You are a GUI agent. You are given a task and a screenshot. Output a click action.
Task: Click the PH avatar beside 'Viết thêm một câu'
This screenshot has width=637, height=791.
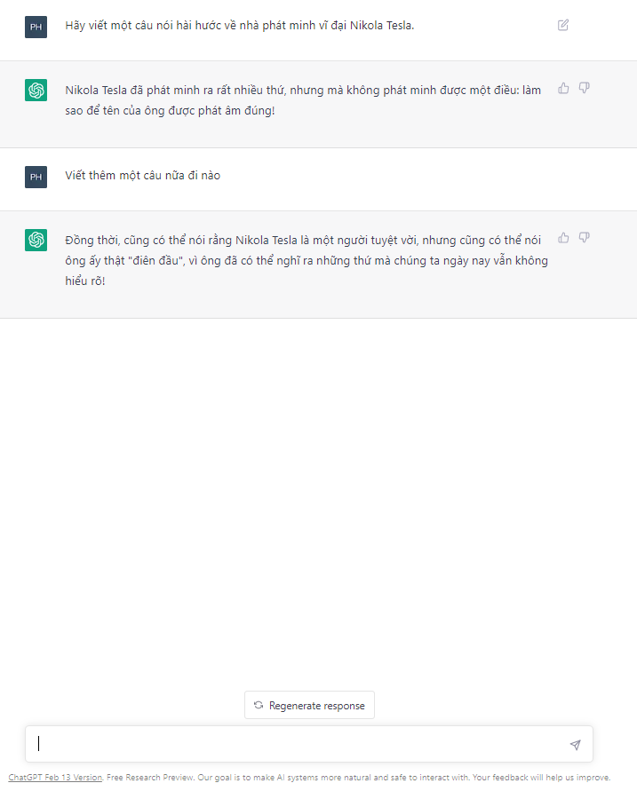36,177
